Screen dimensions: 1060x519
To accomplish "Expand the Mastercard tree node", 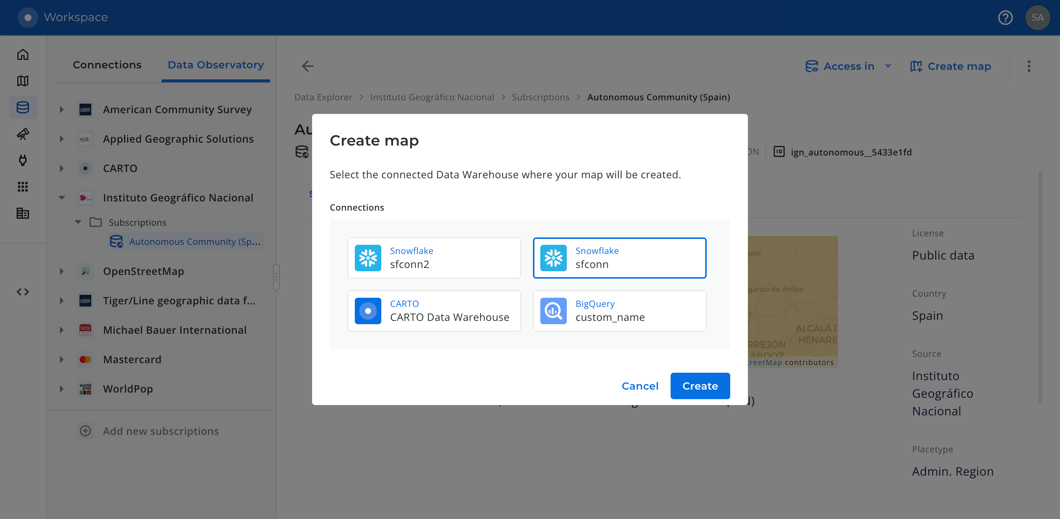I will coord(62,359).
